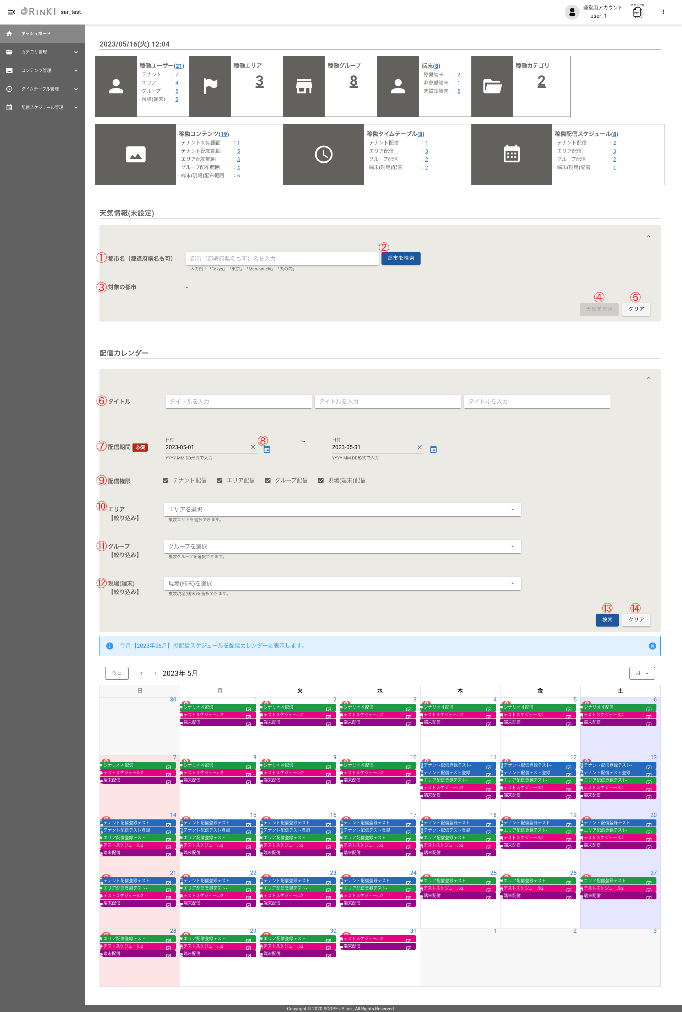This screenshot has width=682, height=1012.
Task: Open end date calendar picker icon
Action: coord(433,450)
